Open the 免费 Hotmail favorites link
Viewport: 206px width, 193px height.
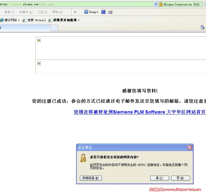tap(34, 20)
